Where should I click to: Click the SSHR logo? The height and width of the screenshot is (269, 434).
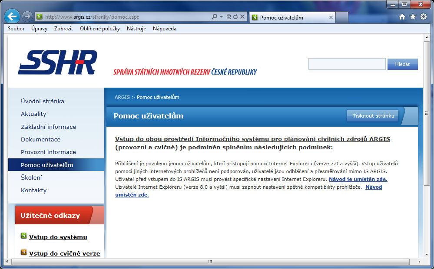(x=58, y=62)
